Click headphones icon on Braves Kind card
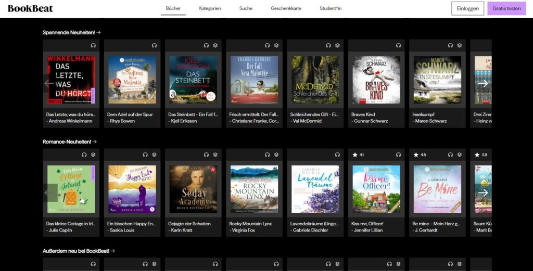The width and height of the screenshot is (533, 271). click(398, 46)
